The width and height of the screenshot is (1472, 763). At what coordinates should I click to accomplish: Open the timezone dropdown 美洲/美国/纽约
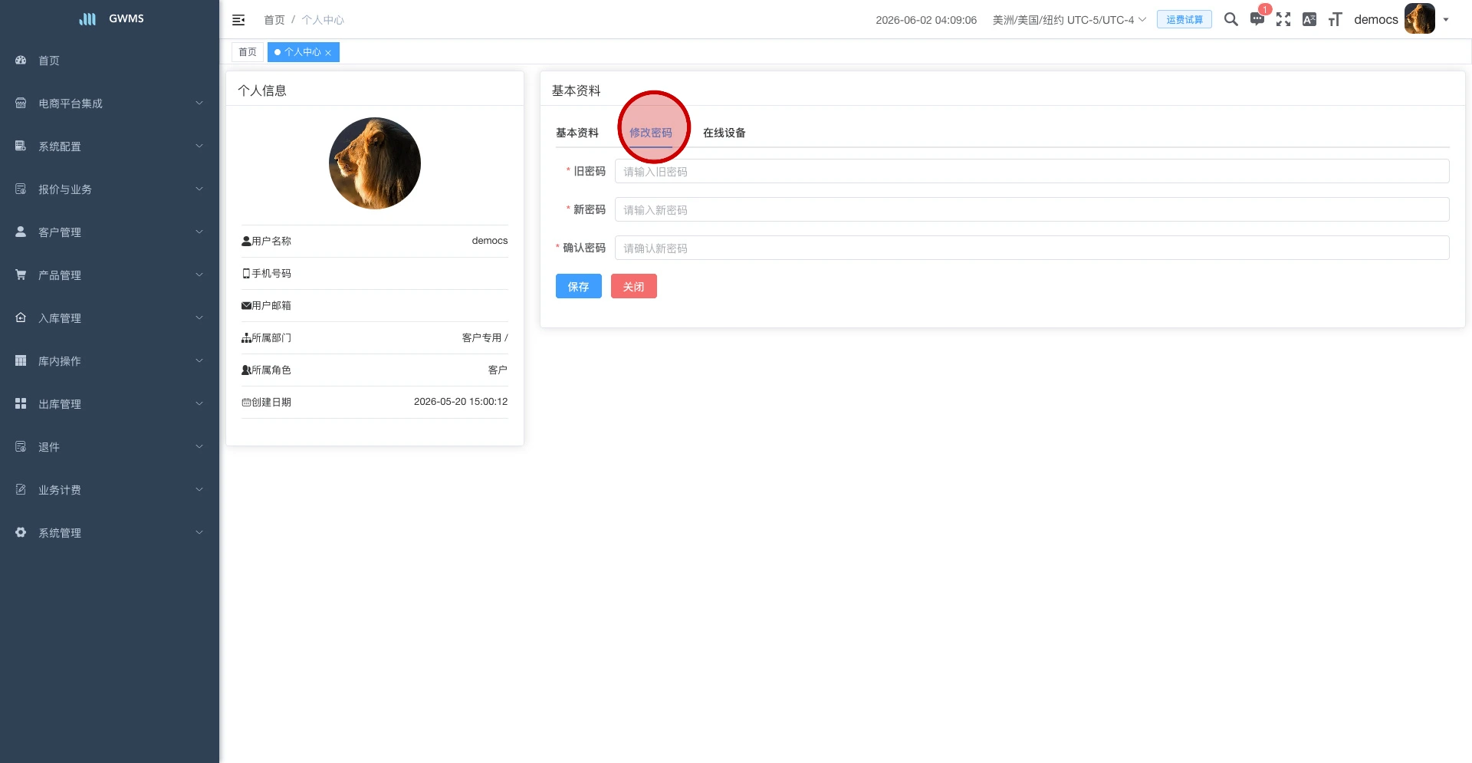pos(1069,20)
